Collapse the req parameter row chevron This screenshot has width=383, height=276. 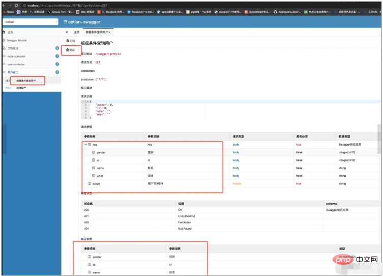click(86, 145)
